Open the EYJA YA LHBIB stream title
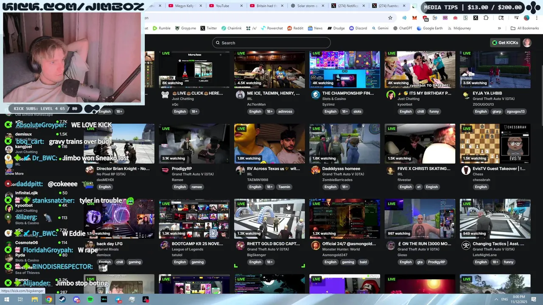 (x=487, y=93)
